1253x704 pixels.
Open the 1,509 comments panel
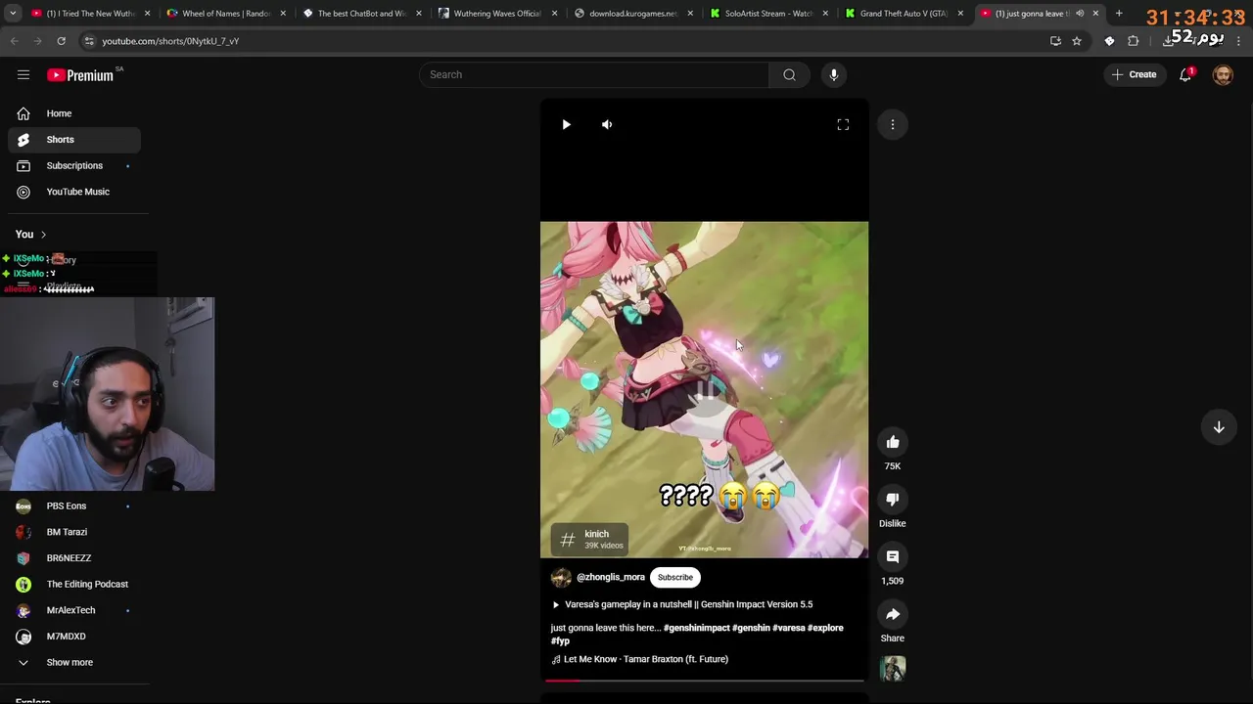(x=893, y=557)
